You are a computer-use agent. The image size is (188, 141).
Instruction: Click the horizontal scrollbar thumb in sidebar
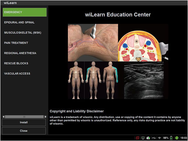24,116
